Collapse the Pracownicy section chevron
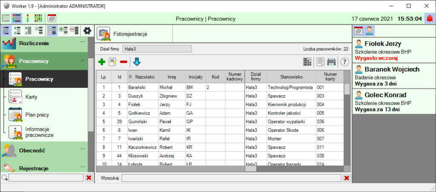 (x=83, y=60)
